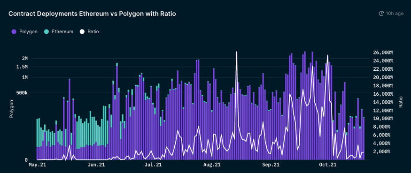Click the ratio line peak in mid-August
Image resolution: width=411 pixels, height=173 pixels.
click(237, 53)
